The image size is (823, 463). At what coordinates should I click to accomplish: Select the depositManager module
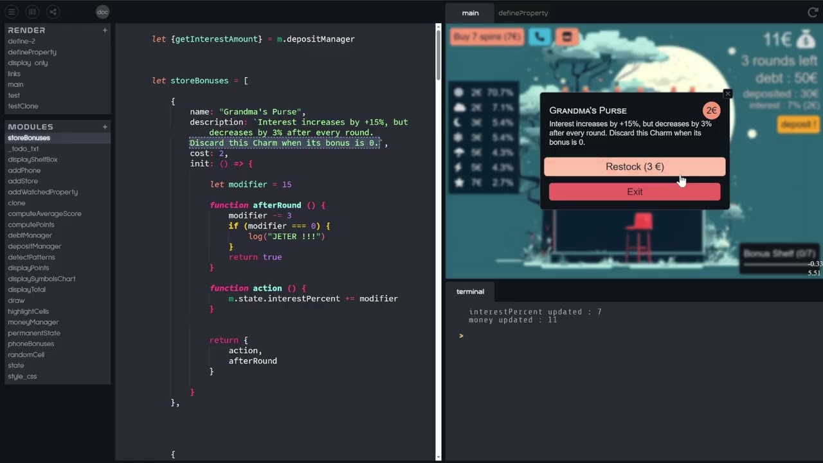[35, 246]
